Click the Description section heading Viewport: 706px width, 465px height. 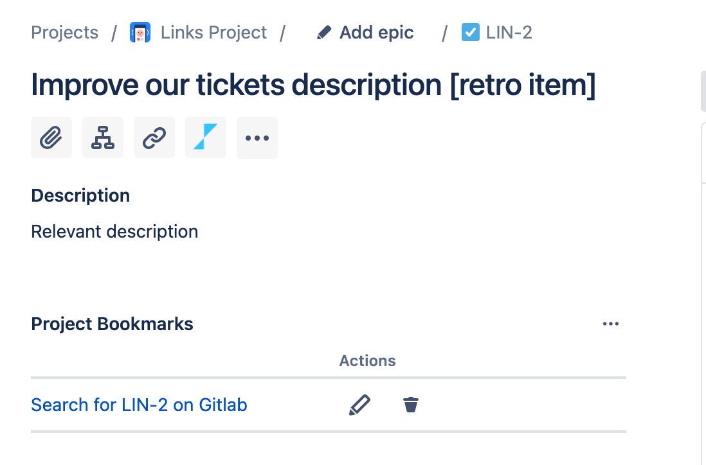click(x=80, y=195)
